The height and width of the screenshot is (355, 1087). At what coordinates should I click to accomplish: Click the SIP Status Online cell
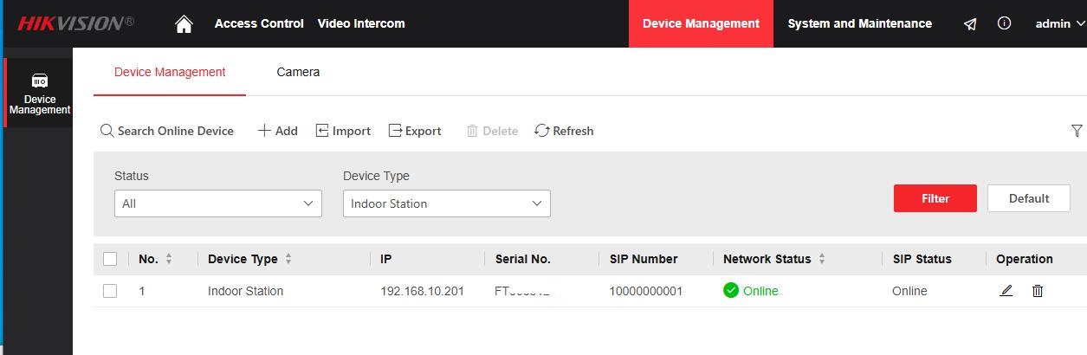[909, 291]
